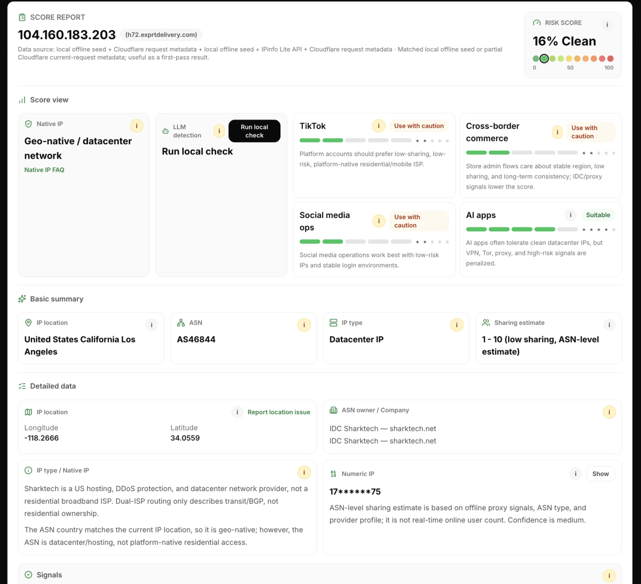Click Cross-border commerce info icon
The height and width of the screenshot is (584, 641).
(x=558, y=132)
